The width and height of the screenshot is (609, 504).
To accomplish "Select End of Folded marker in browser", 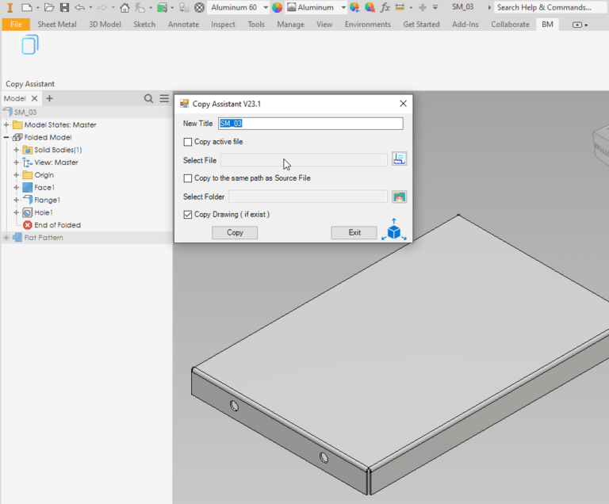I will pos(57,225).
